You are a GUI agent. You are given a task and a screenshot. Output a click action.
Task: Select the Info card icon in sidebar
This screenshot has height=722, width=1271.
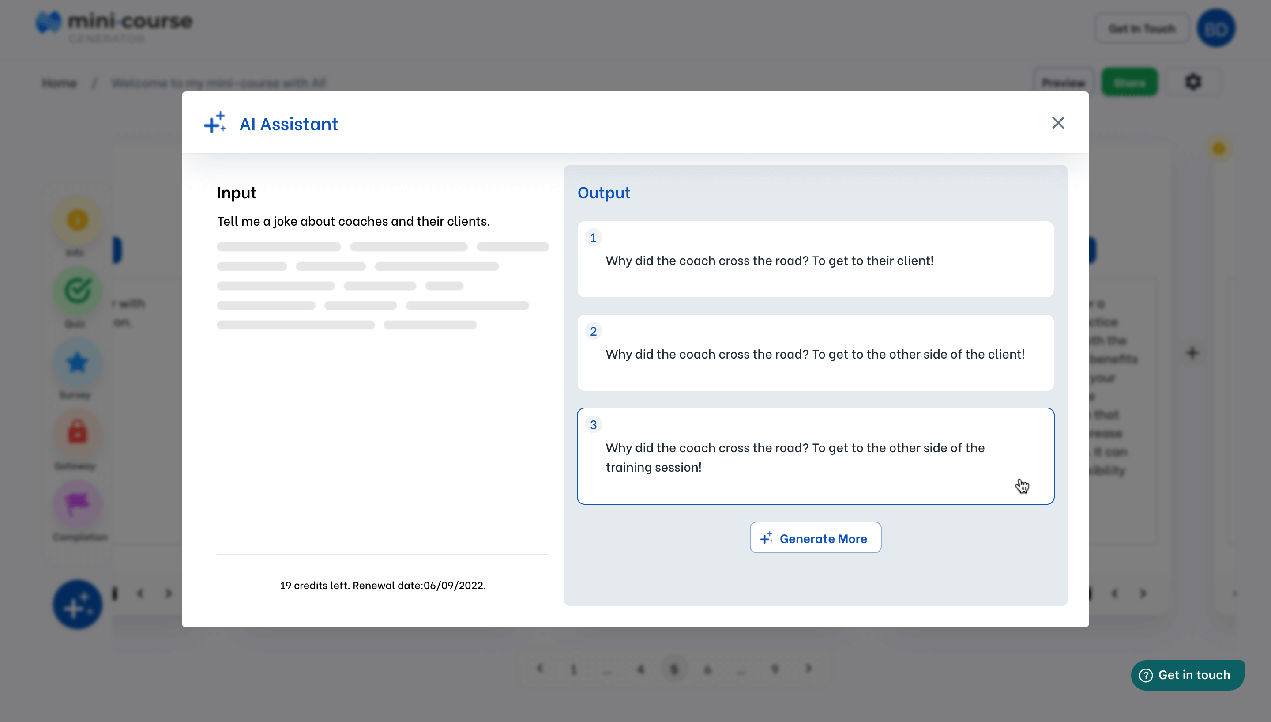[x=77, y=221]
